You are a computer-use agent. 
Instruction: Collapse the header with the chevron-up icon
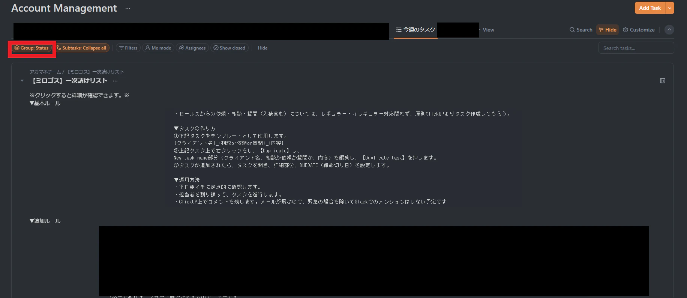[x=669, y=30]
